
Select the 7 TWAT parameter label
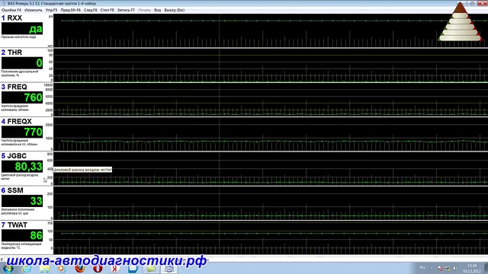pyautogui.click(x=14, y=225)
